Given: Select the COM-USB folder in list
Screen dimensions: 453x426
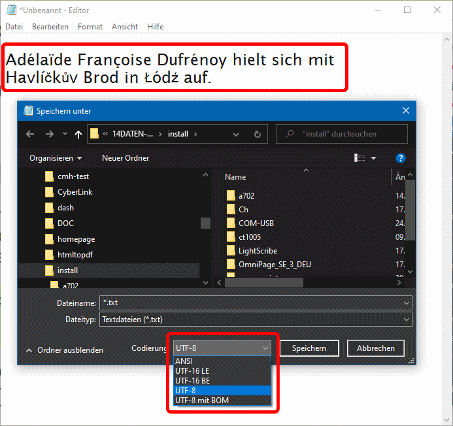Looking at the screenshot, I should point(256,223).
